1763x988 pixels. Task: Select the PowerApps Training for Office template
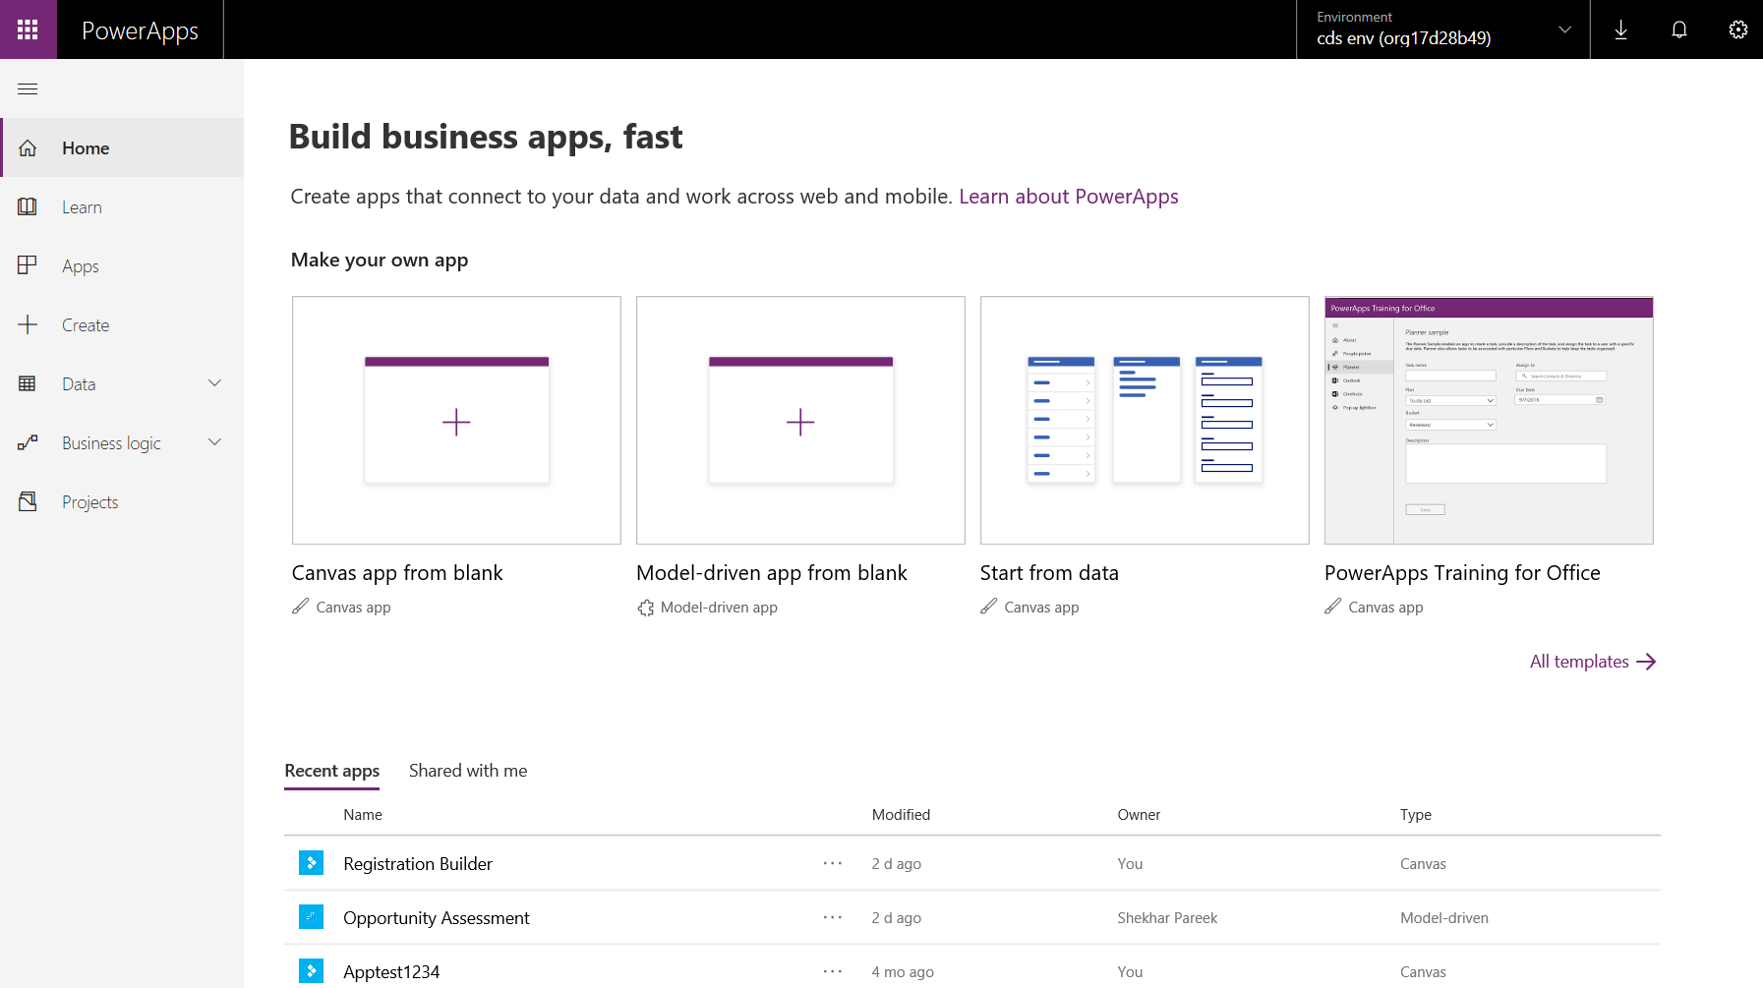pos(1489,421)
